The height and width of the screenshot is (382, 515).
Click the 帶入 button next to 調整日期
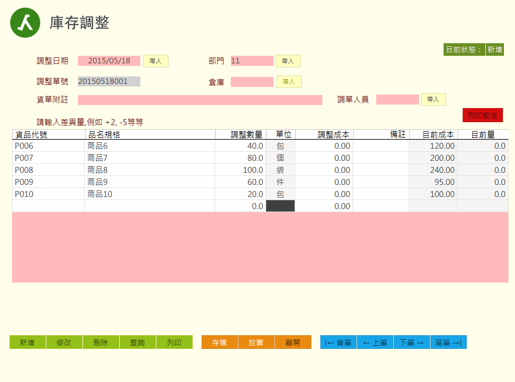(x=156, y=61)
